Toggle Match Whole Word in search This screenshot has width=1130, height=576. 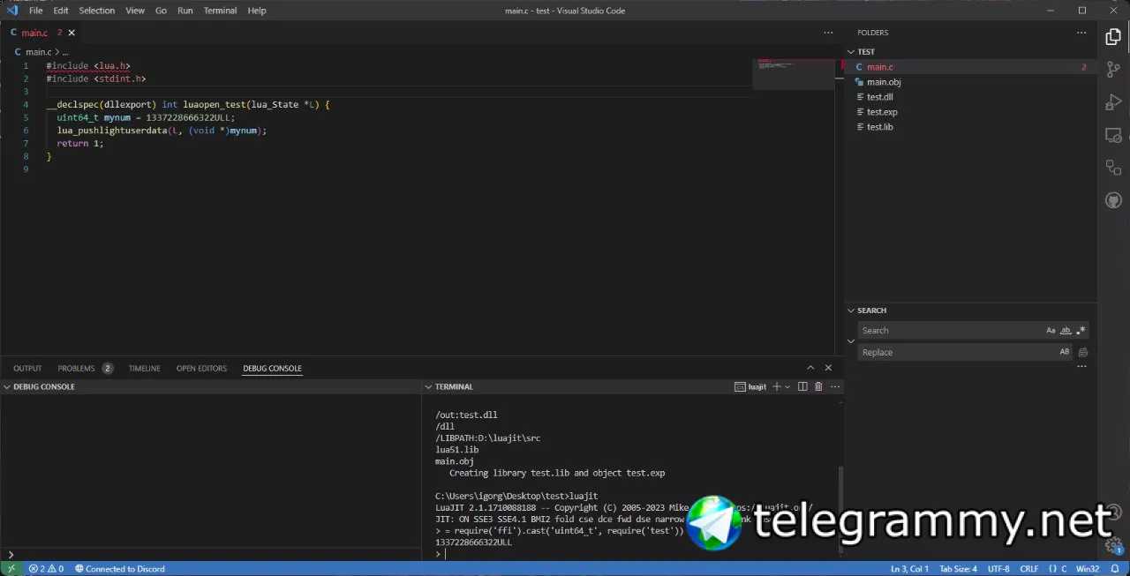click(1066, 330)
